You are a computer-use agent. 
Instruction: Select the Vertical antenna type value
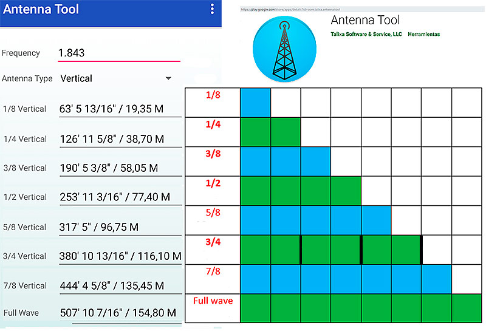(x=77, y=78)
